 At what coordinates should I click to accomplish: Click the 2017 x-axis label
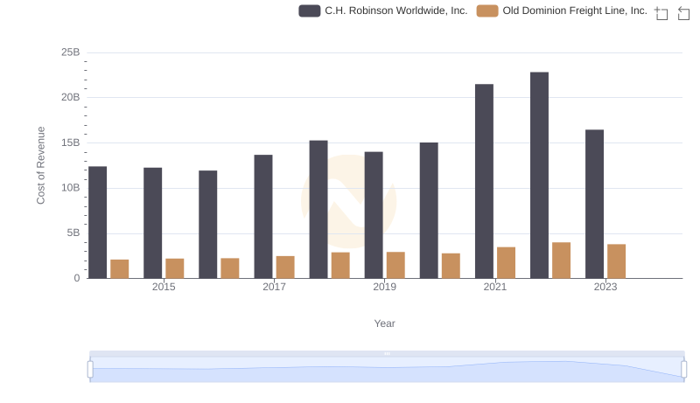tap(274, 287)
